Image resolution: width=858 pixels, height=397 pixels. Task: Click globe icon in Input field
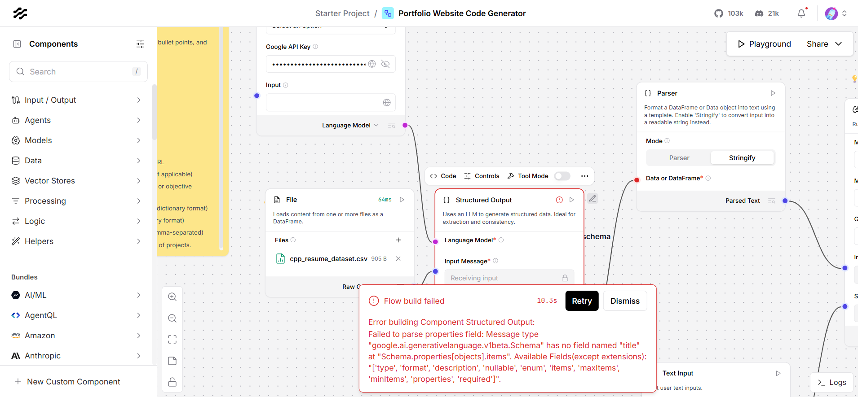click(387, 103)
